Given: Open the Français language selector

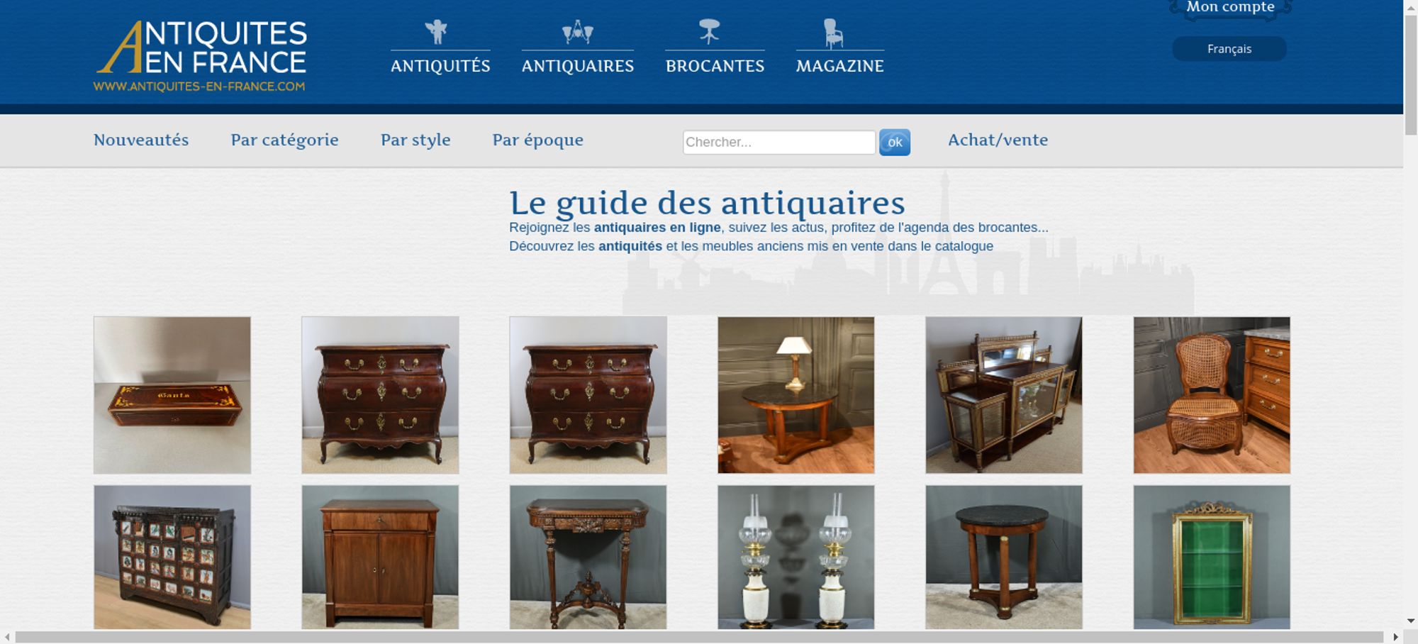Looking at the screenshot, I should 1229,49.
